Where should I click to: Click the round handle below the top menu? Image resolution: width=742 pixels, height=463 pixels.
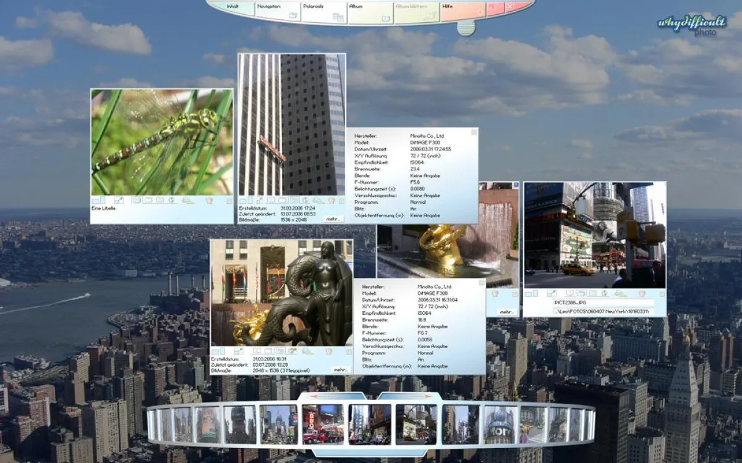point(466,28)
